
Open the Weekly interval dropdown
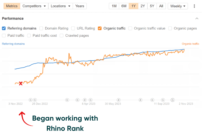click(x=178, y=6)
